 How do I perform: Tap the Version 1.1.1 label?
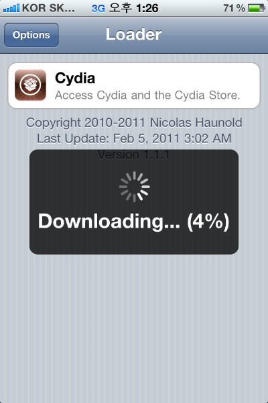coord(133,154)
